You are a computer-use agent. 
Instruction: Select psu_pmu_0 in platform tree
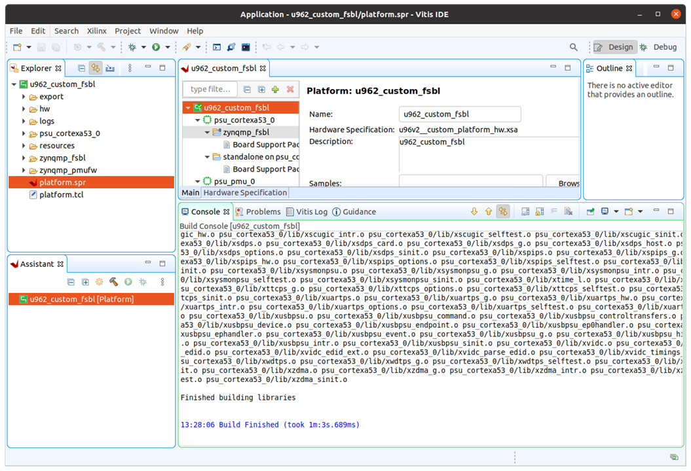pos(234,181)
